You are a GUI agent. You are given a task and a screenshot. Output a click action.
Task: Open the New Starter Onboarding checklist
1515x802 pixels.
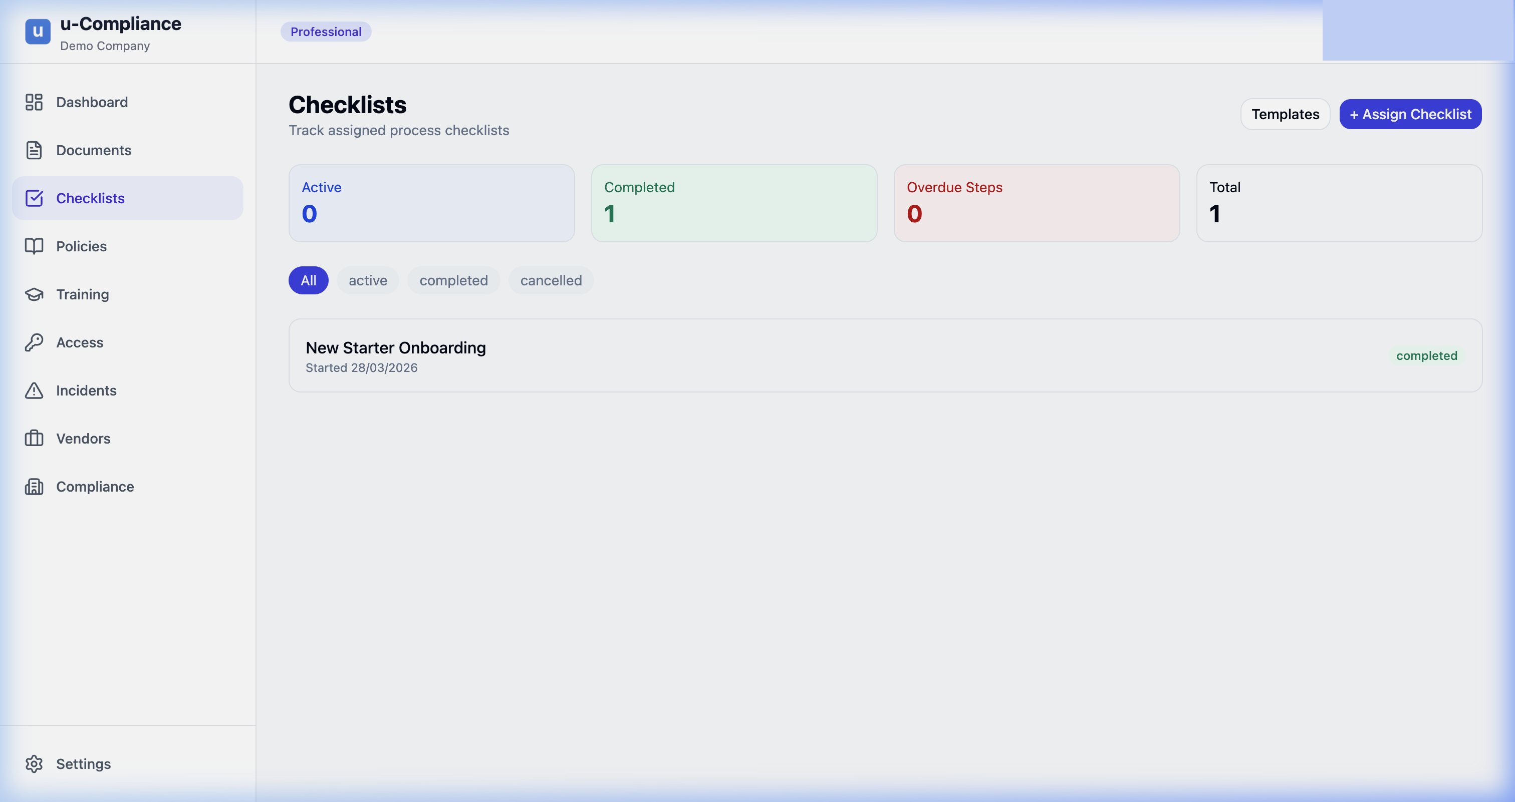click(x=395, y=347)
